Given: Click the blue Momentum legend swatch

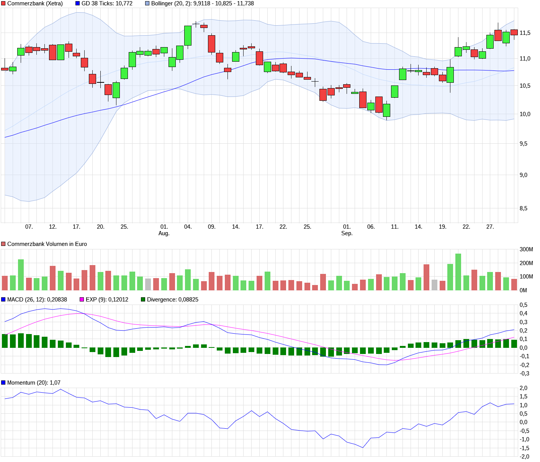Looking at the screenshot, I should (x=3, y=383).
